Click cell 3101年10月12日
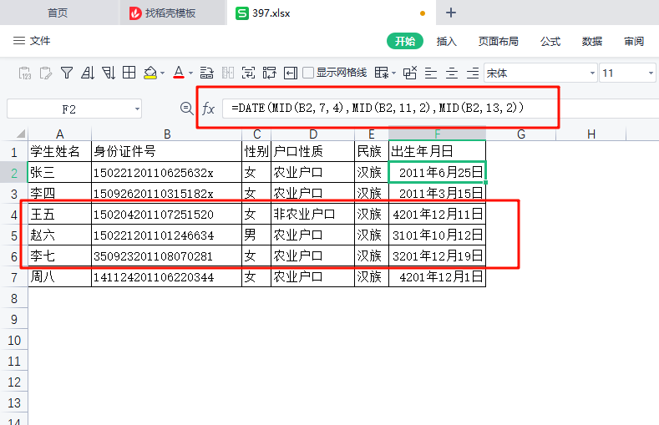659x425 pixels. (438, 235)
